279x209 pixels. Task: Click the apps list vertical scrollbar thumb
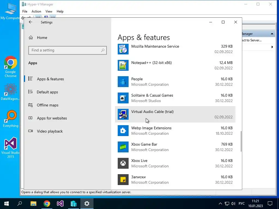coord(241,142)
